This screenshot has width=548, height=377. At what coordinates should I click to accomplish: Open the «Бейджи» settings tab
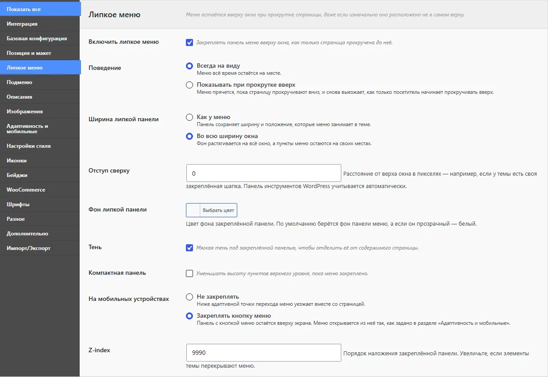click(x=40, y=175)
